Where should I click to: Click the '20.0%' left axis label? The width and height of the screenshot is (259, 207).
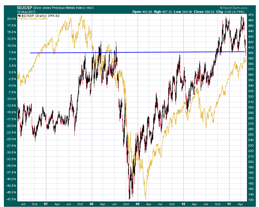click(x=12, y=19)
